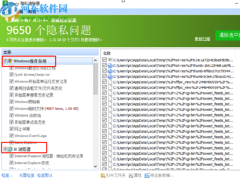The image size is (240, 178).
Task: Click the 无需检查 link
Action: pyautogui.click(x=27, y=175)
